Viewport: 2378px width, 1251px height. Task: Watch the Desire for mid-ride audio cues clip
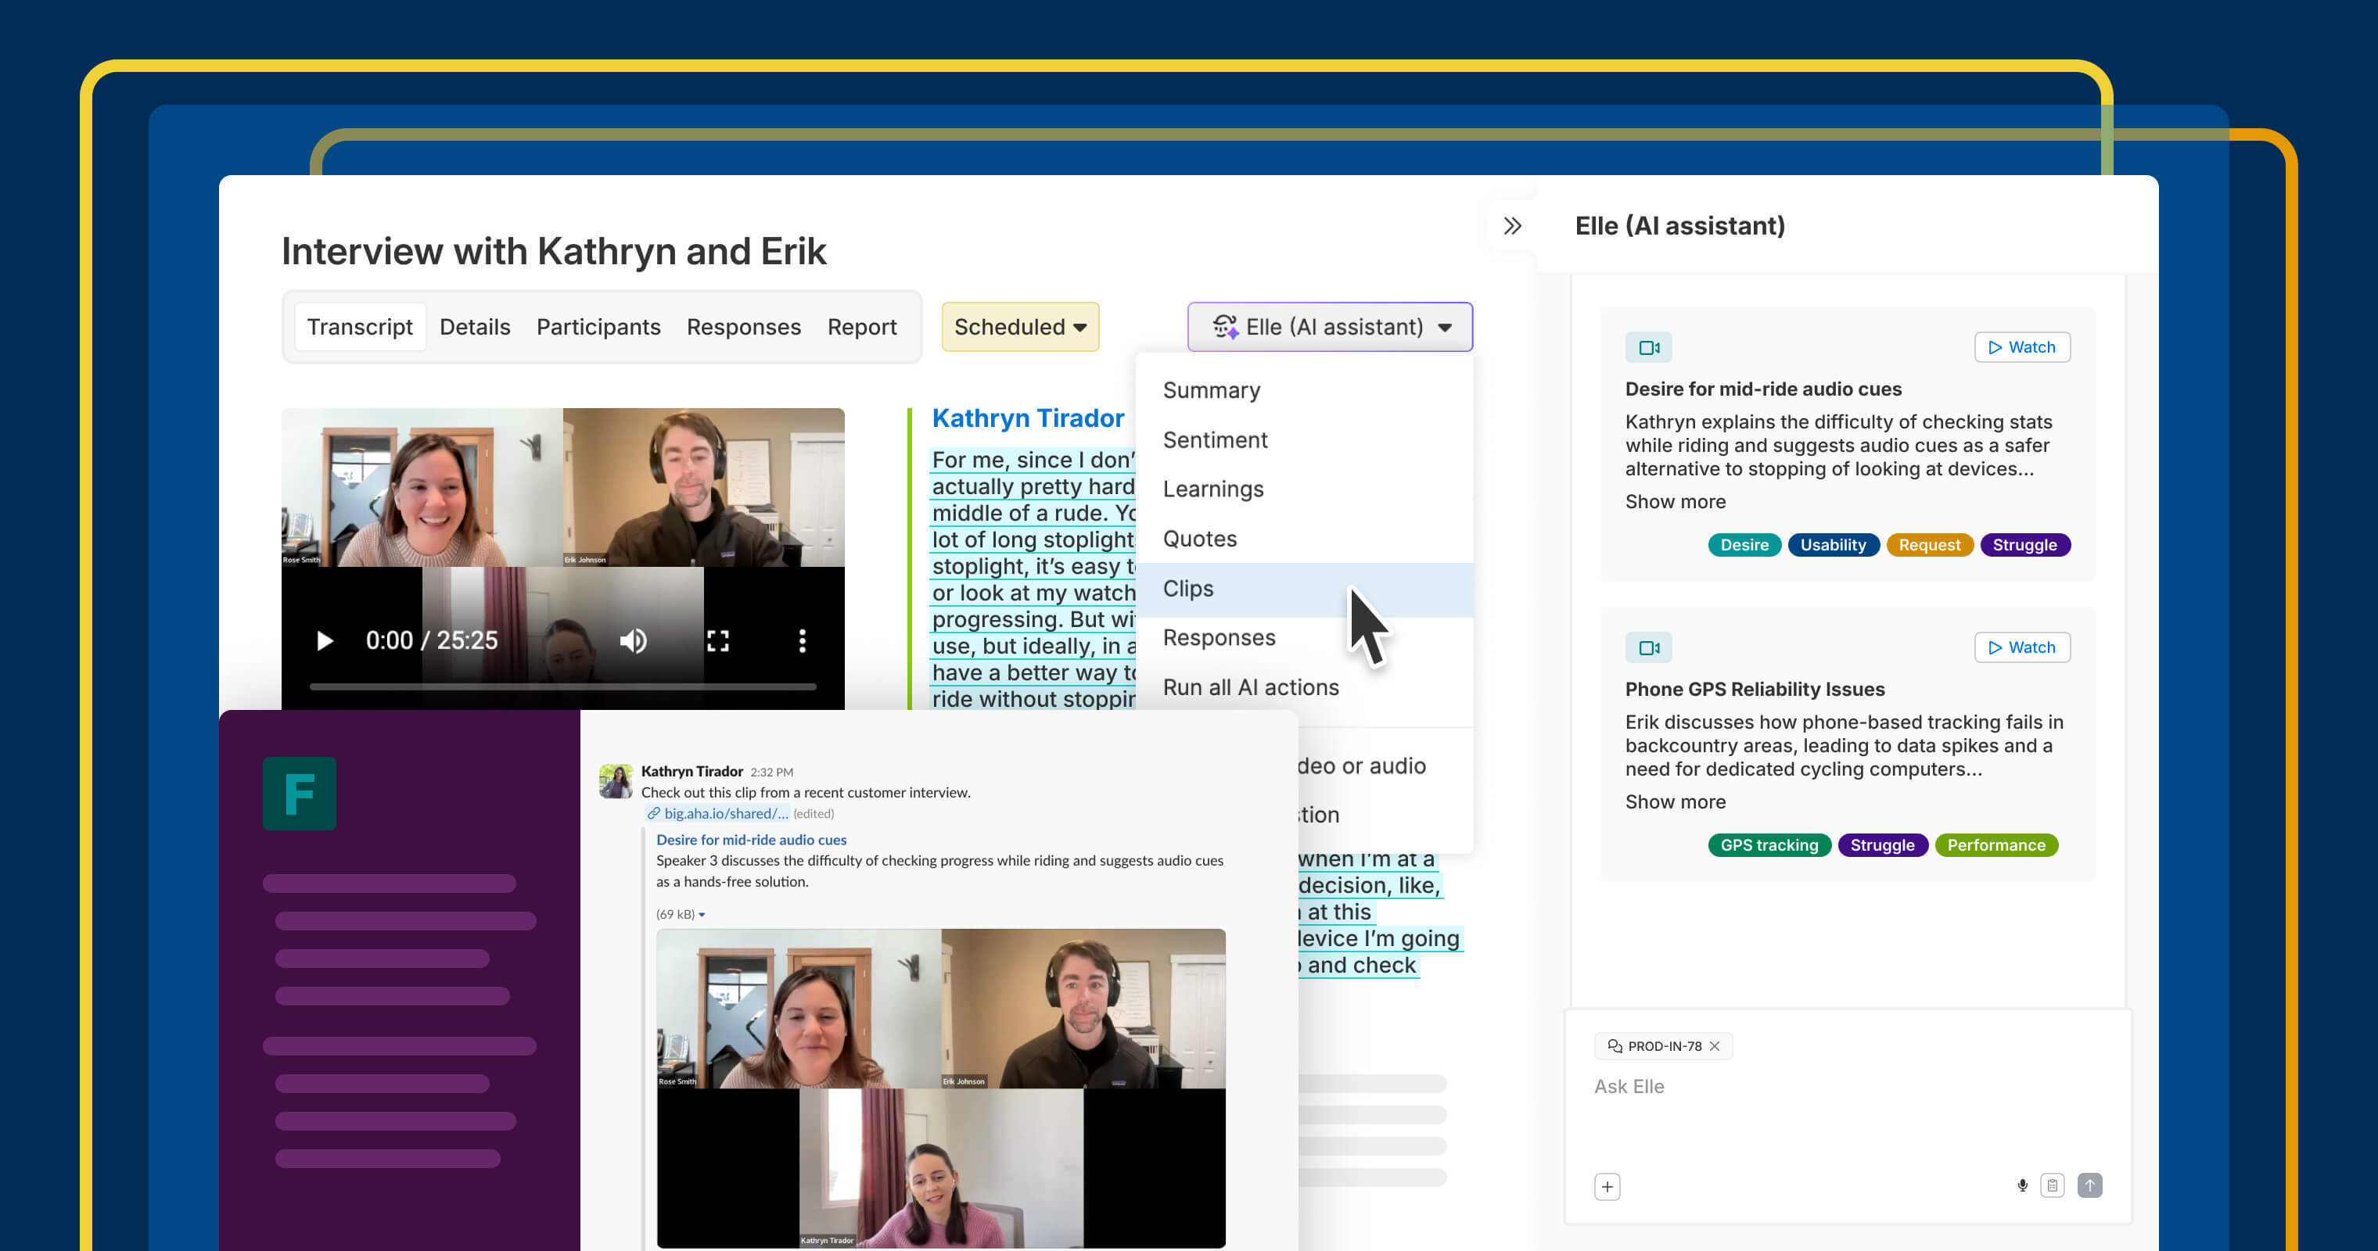(x=2021, y=347)
